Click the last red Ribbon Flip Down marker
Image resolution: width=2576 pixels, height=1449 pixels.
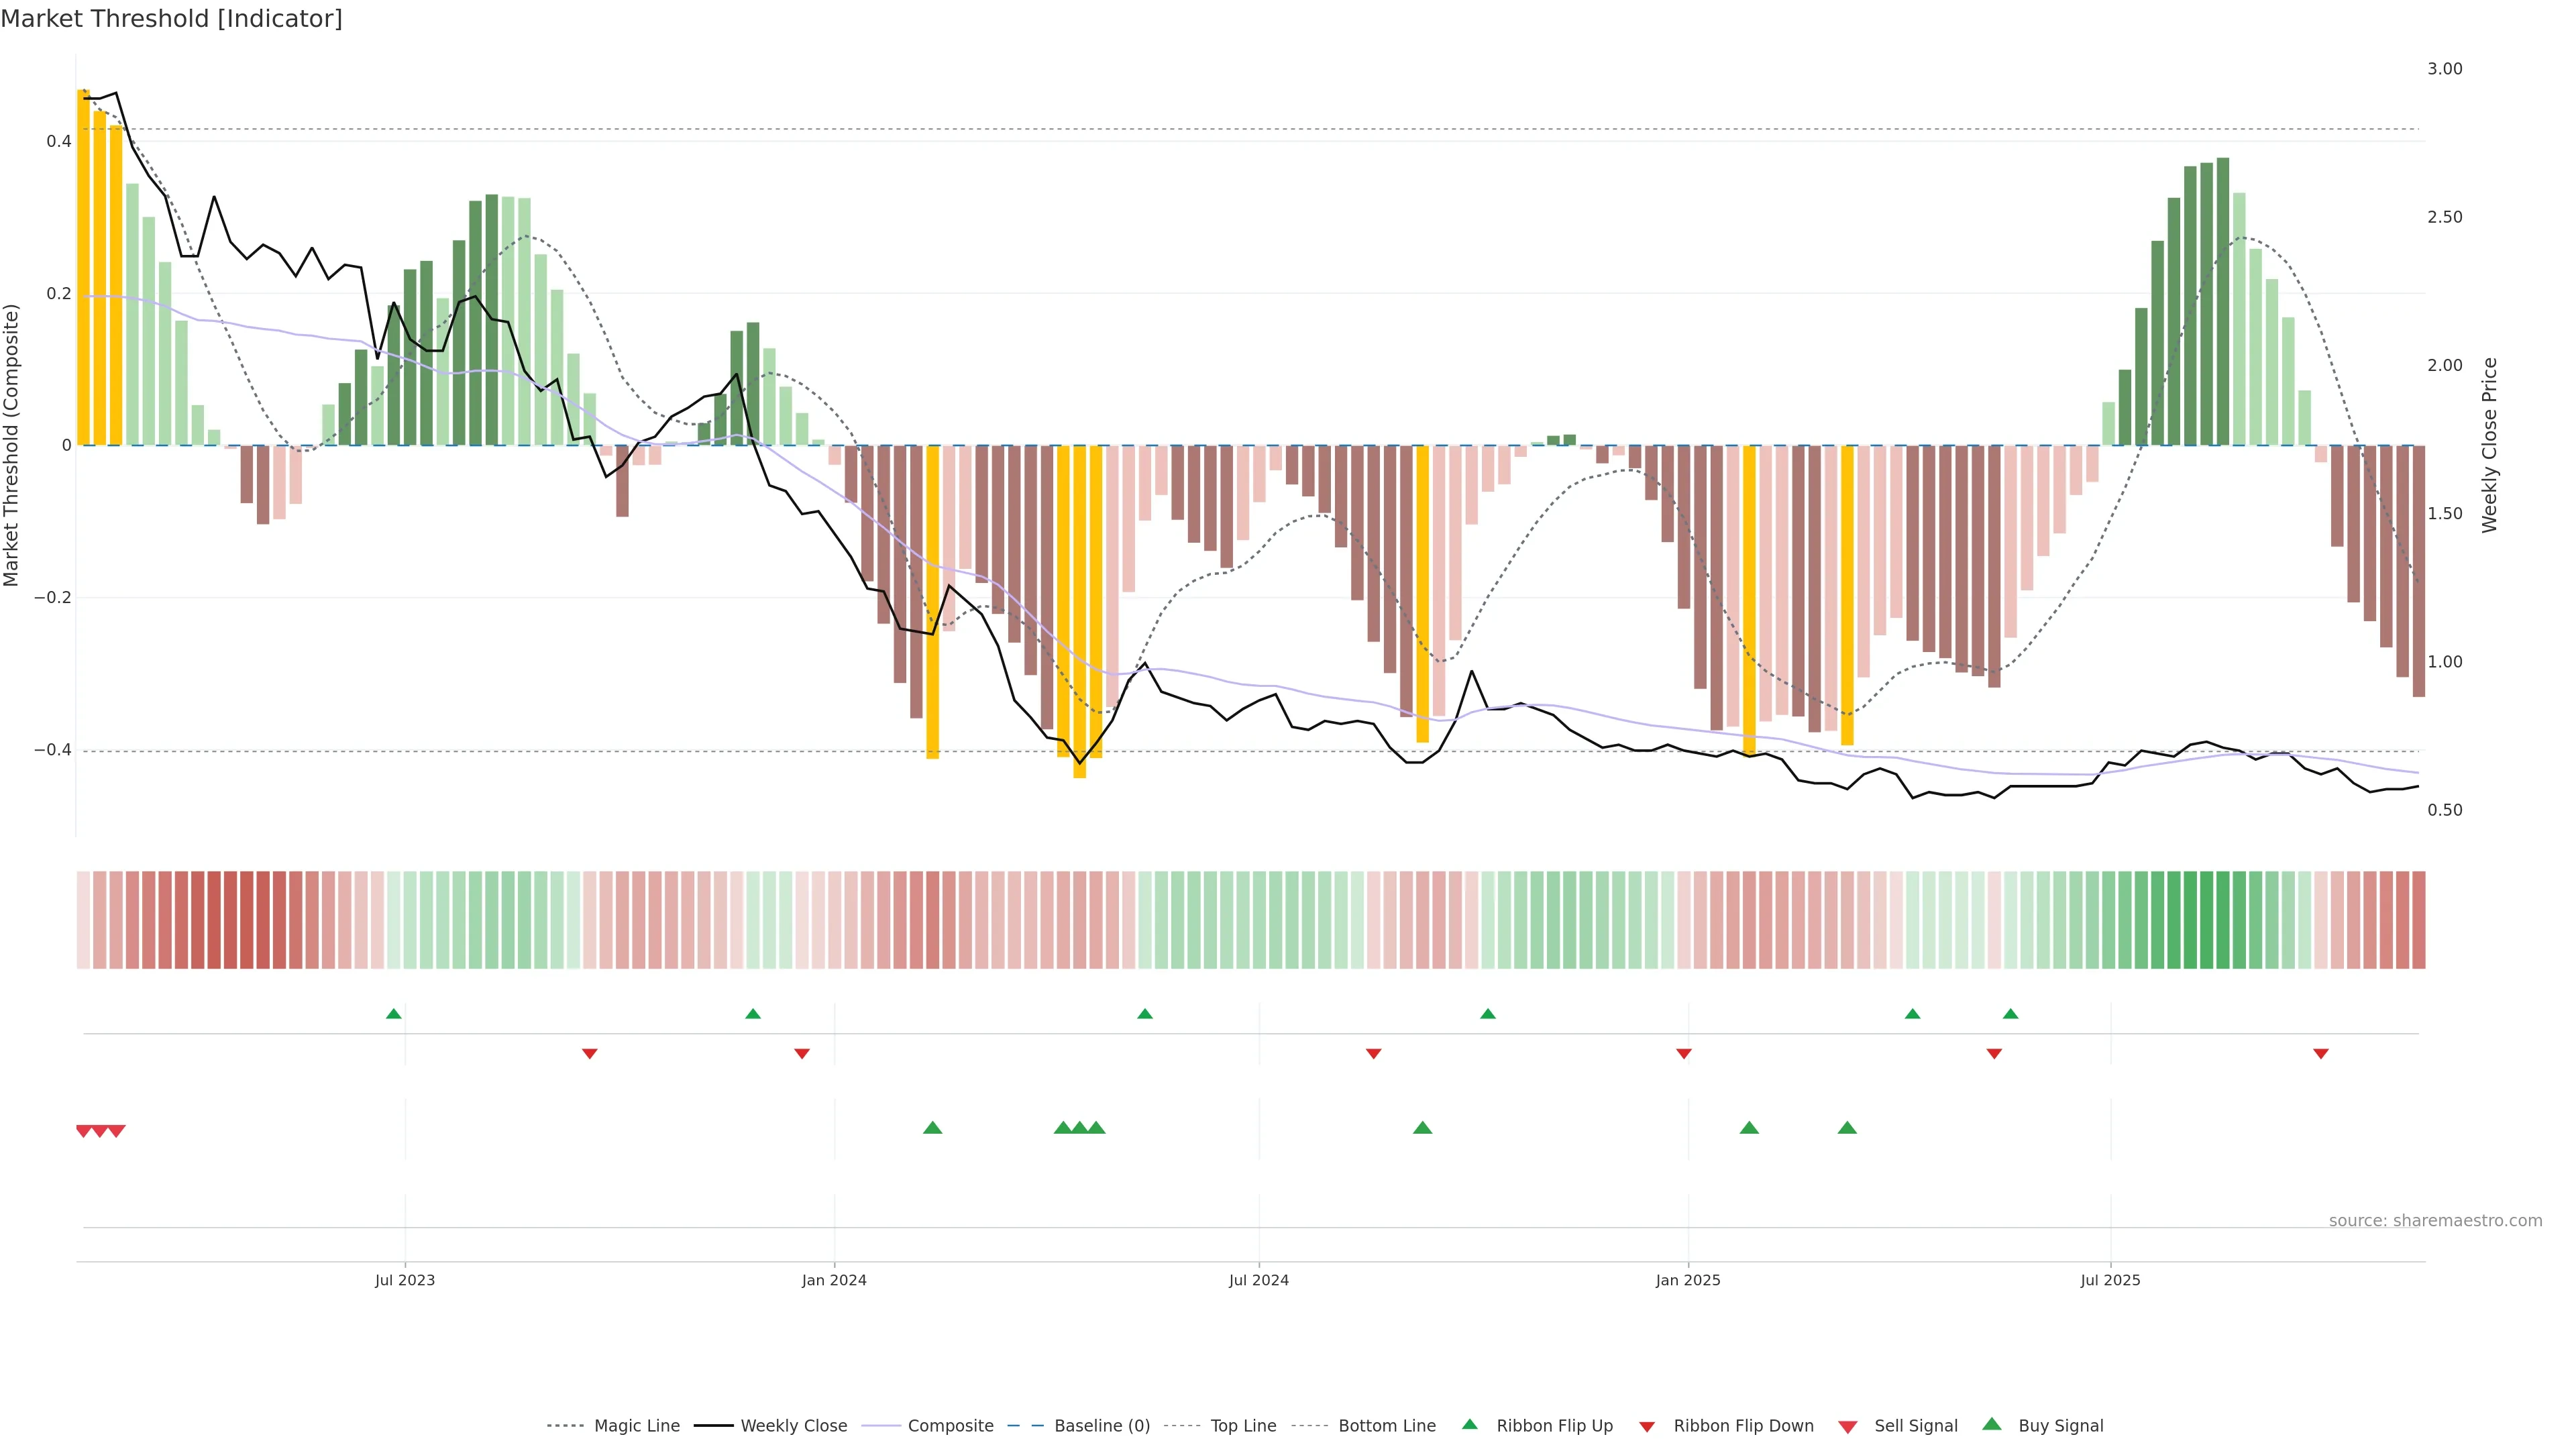click(x=2321, y=1054)
